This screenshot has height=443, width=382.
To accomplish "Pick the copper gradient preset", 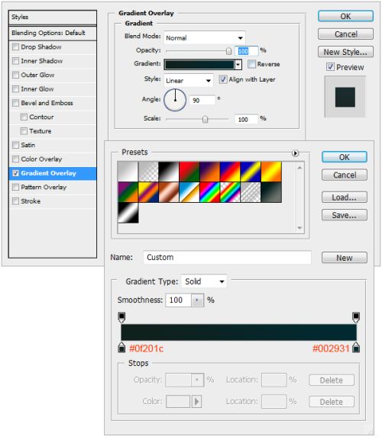I will pos(169,192).
